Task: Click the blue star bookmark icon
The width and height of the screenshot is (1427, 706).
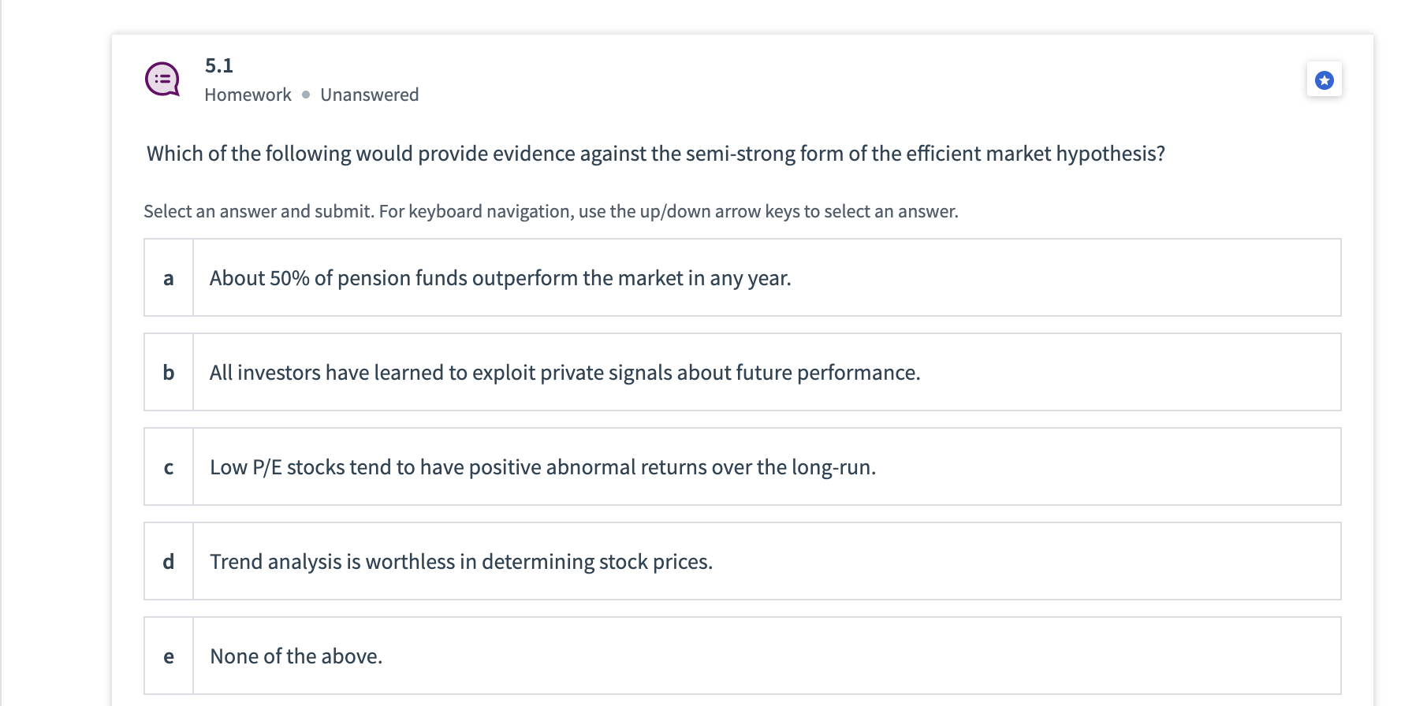Action: point(1325,80)
